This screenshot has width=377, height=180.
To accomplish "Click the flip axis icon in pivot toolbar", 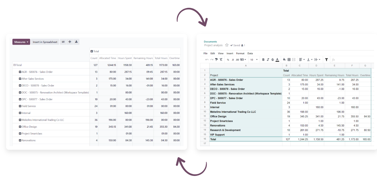I will 63,42.
